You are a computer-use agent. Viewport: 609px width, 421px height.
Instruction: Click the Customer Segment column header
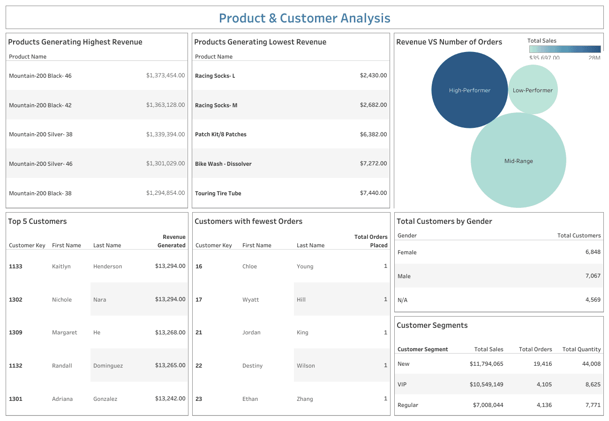422,349
